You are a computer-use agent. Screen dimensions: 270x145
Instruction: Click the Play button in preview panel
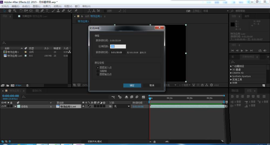click(242, 51)
